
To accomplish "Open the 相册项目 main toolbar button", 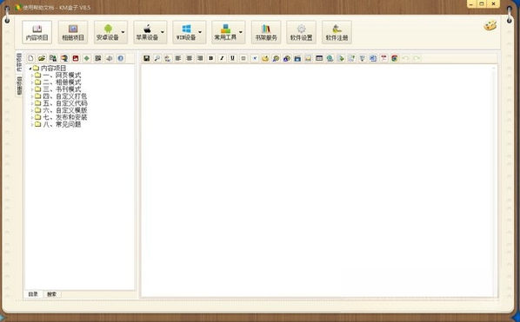I will [73, 32].
